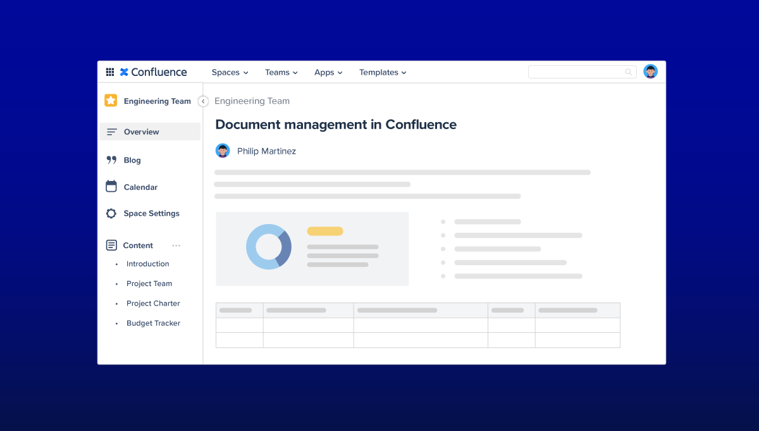This screenshot has width=759, height=431.
Task: Open the Calendar from the sidebar
Action: click(x=111, y=187)
